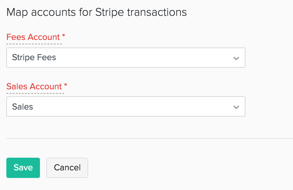Save the Stripe account mapping
This screenshot has height=190, width=293.
click(x=23, y=168)
